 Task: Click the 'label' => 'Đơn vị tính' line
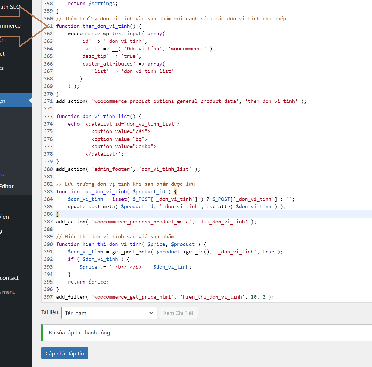pos(147,48)
